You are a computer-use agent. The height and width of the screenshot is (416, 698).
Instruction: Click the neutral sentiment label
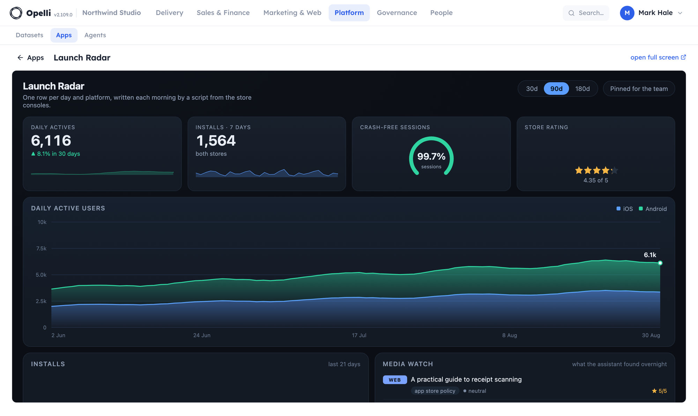point(477,391)
